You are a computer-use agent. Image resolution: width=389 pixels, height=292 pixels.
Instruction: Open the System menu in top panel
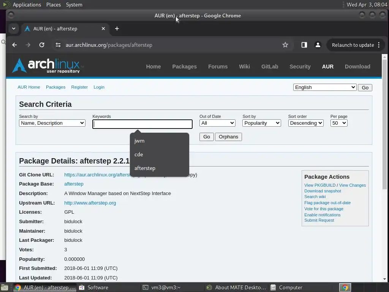[74, 5]
